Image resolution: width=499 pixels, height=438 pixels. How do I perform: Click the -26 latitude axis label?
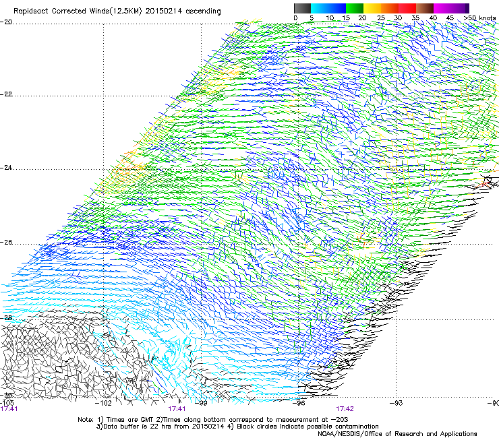(6, 243)
